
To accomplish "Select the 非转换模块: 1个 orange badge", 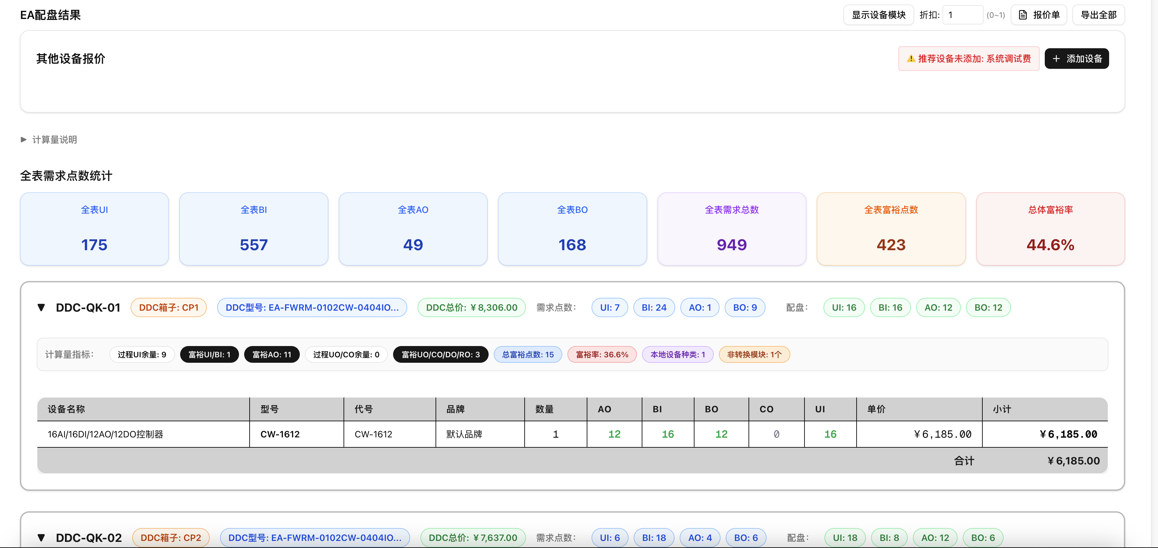I will pos(754,354).
